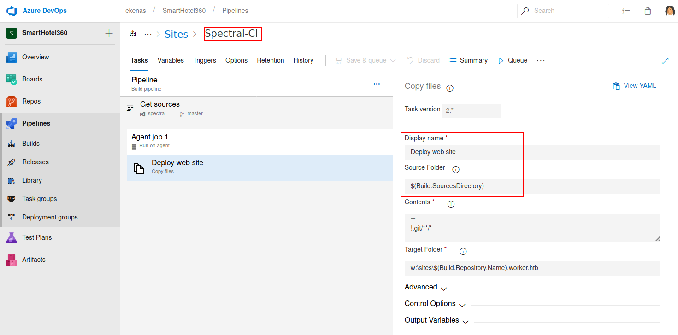Open Save & queue dropdown arrow
The image size is (678, 335).
(x=393, y=61)
